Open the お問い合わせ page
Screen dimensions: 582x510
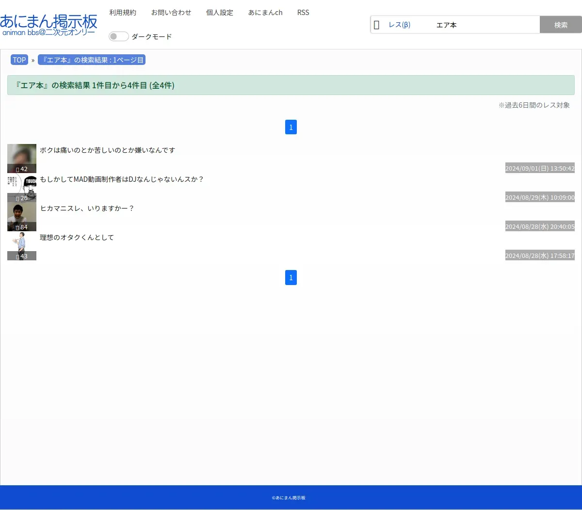pyautogui.click(x=171, y=13)
